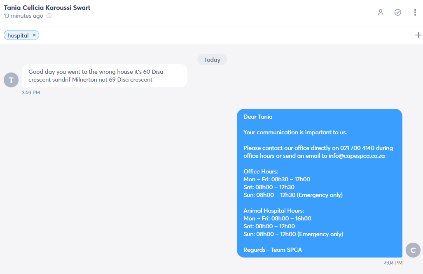Select the hospital tag label
The height and width of the screenshot is (274, 423).
tap(18, 35)
